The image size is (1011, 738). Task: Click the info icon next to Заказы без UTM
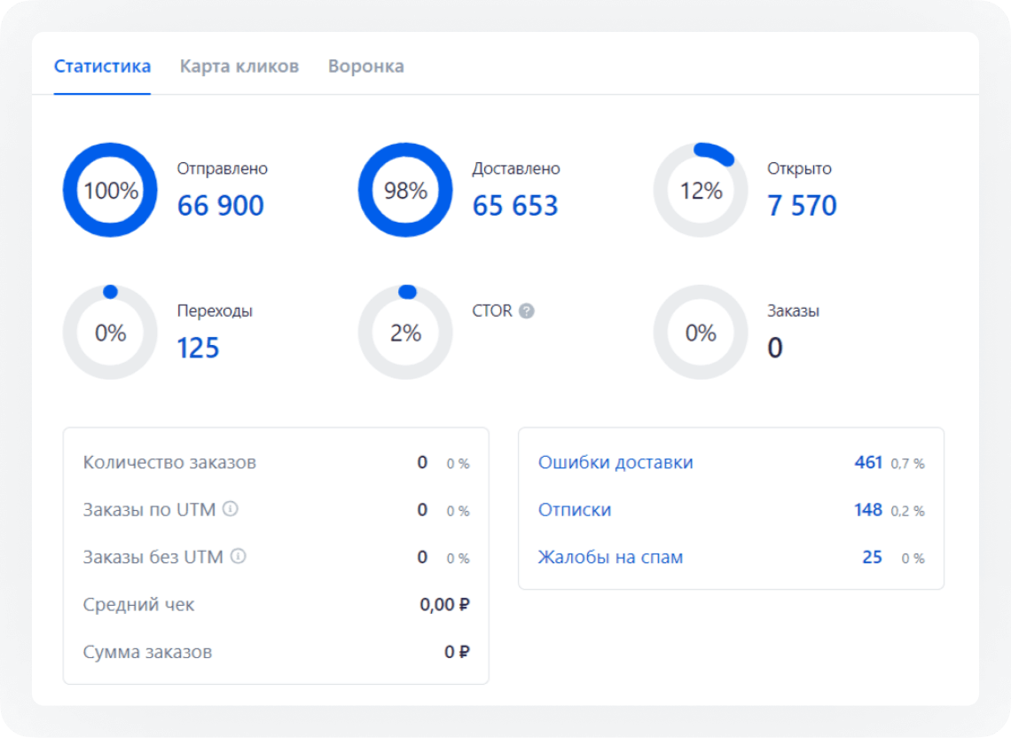[238, 557]
